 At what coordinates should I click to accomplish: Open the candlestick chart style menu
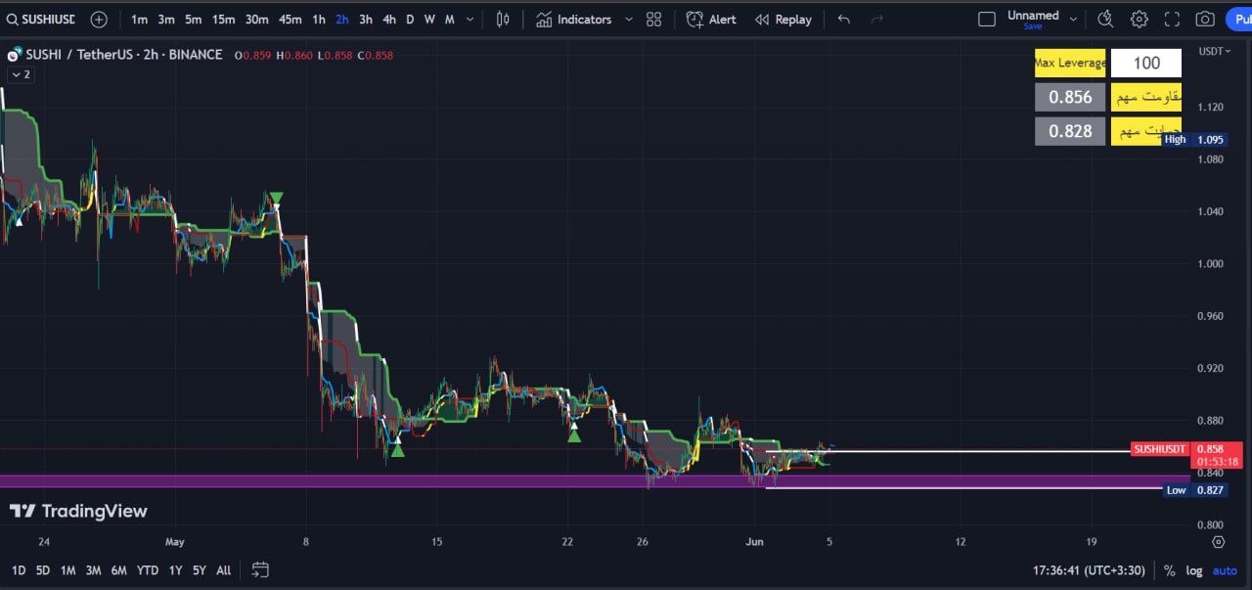pyautogui.click(x=503, y=20)
